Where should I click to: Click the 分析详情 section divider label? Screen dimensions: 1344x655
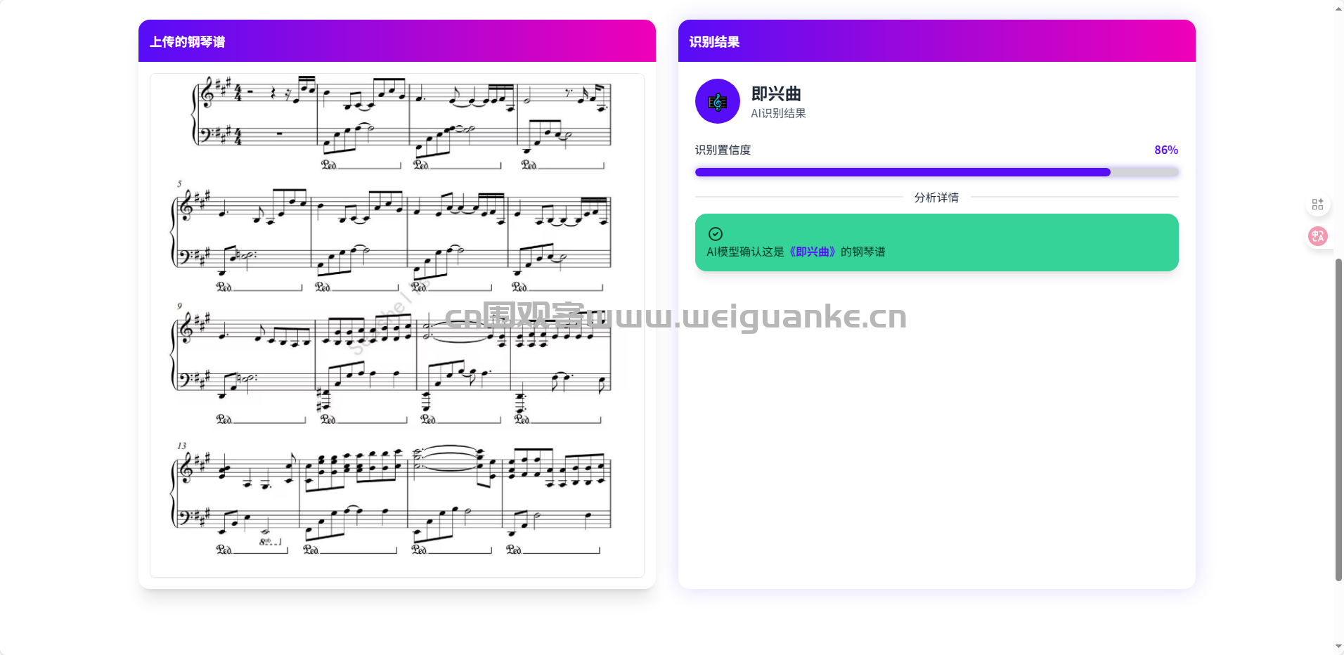point(936,197)
